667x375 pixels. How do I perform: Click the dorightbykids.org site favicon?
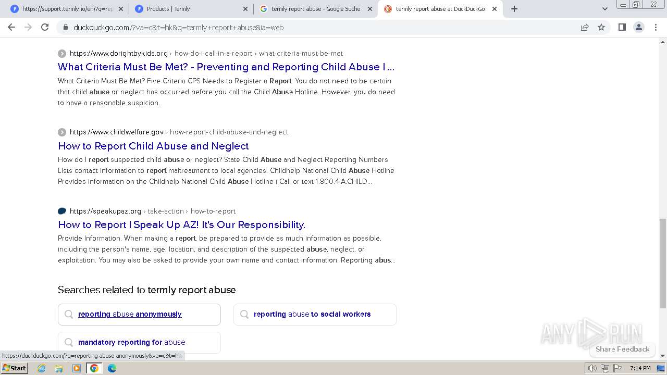(x=62, y=53)
